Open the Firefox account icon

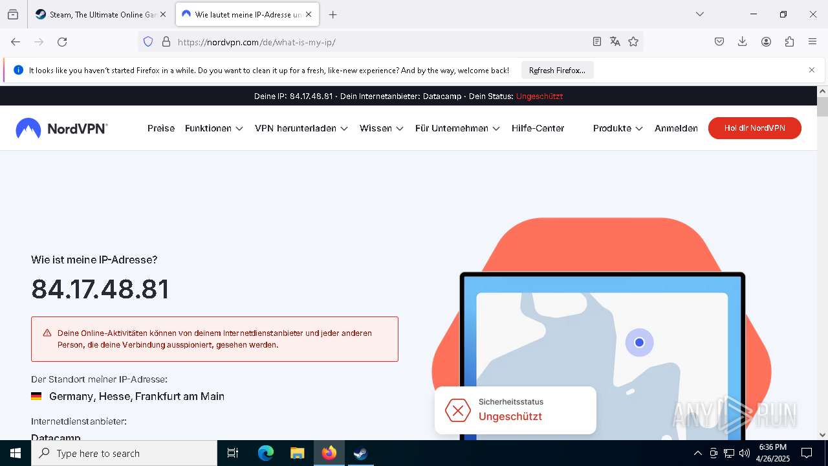766,41
